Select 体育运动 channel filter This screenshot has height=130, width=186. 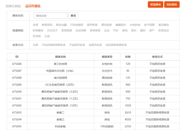pyautogui.click(x=164, y=31)
